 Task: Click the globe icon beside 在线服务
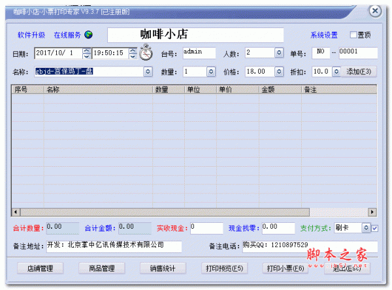89,35
